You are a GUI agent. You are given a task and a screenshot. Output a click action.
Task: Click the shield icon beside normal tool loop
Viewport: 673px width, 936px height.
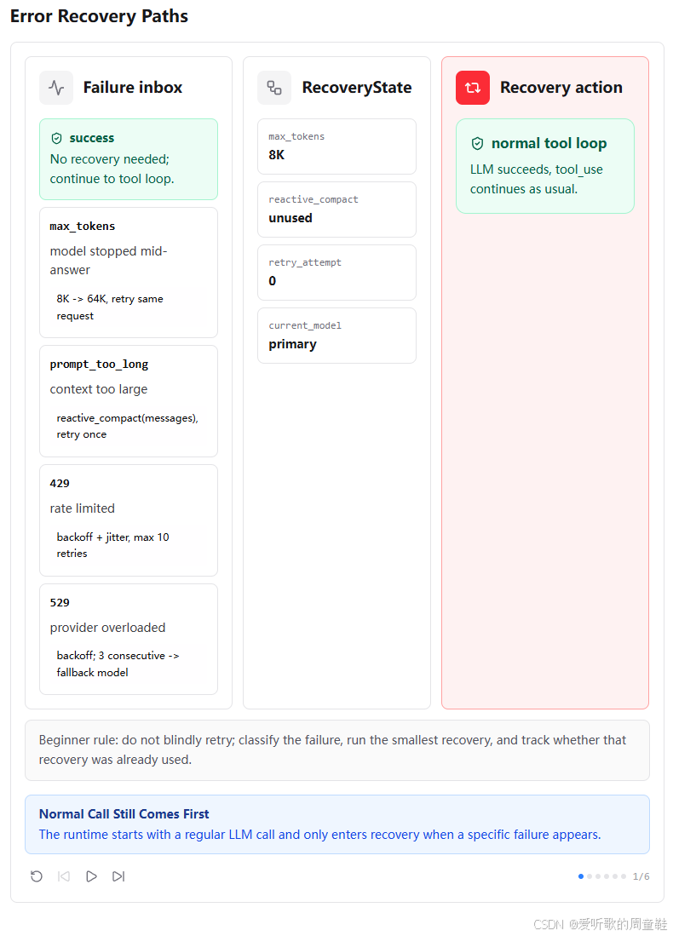477,143
